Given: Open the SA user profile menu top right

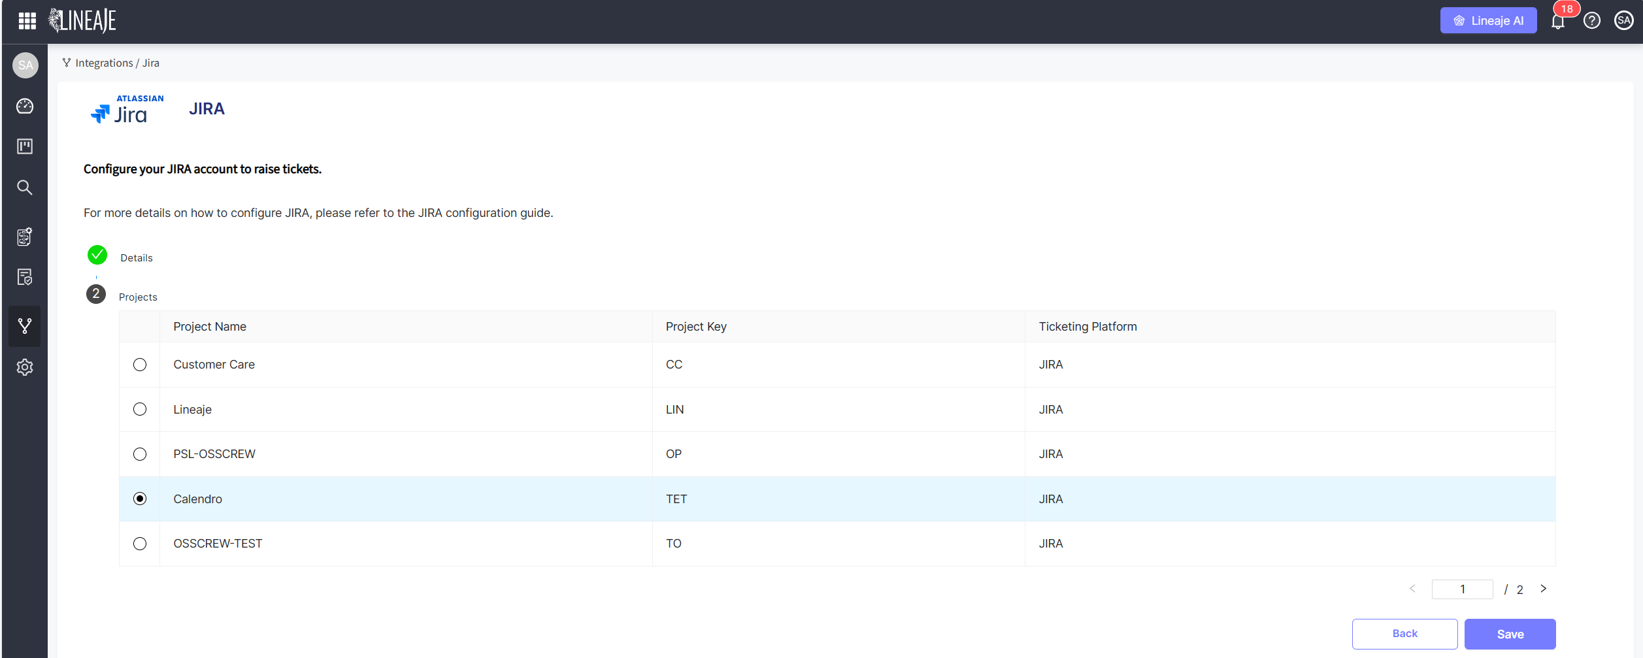Looking at the screenshot, I should click(x=1623, y=21).
